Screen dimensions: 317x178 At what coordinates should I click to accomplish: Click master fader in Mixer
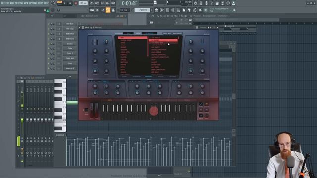(22, 120)
